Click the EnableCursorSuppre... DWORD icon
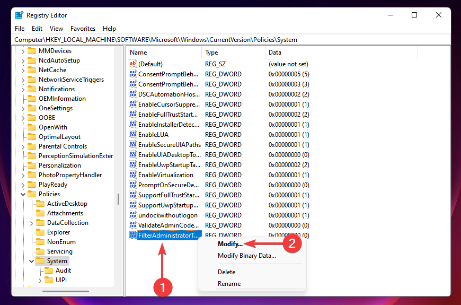Image resolution: width=461 pixels, height=305 pixels. point(133,104)
